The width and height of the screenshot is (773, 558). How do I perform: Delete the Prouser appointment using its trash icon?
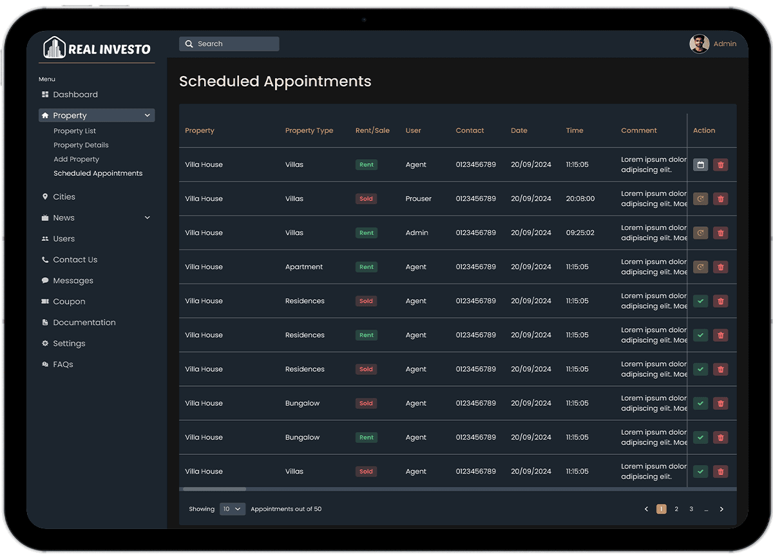(x=721, y=199)
